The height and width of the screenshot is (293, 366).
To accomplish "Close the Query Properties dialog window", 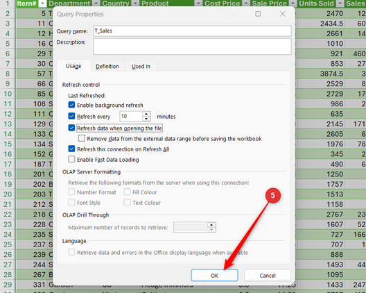I will coord(282,14).
